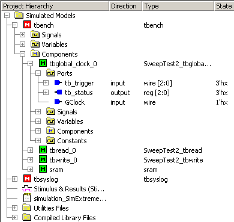
Task: Click the Constants folder icon
Action: click(50, 140)
